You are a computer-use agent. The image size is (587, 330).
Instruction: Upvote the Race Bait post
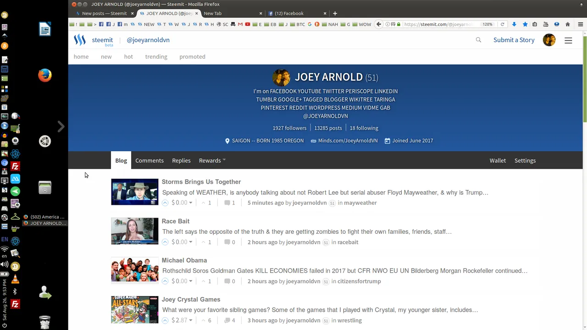[165, 242]
